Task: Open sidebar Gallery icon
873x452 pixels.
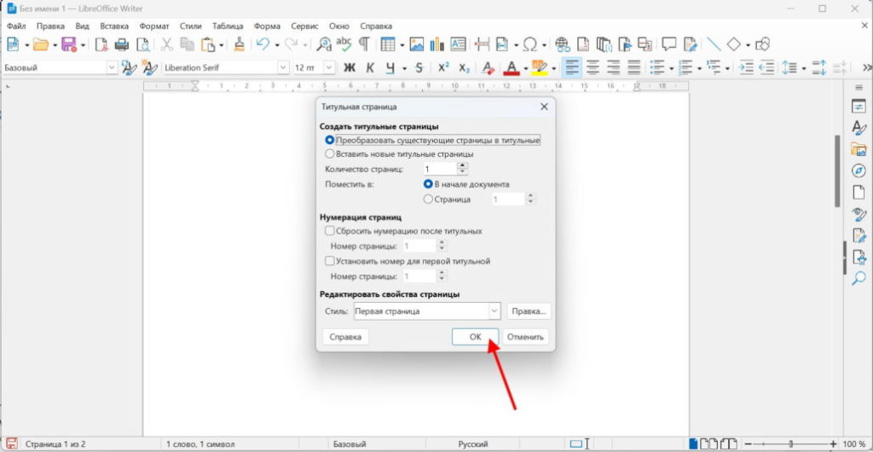Action: click(x=859, y=149)
